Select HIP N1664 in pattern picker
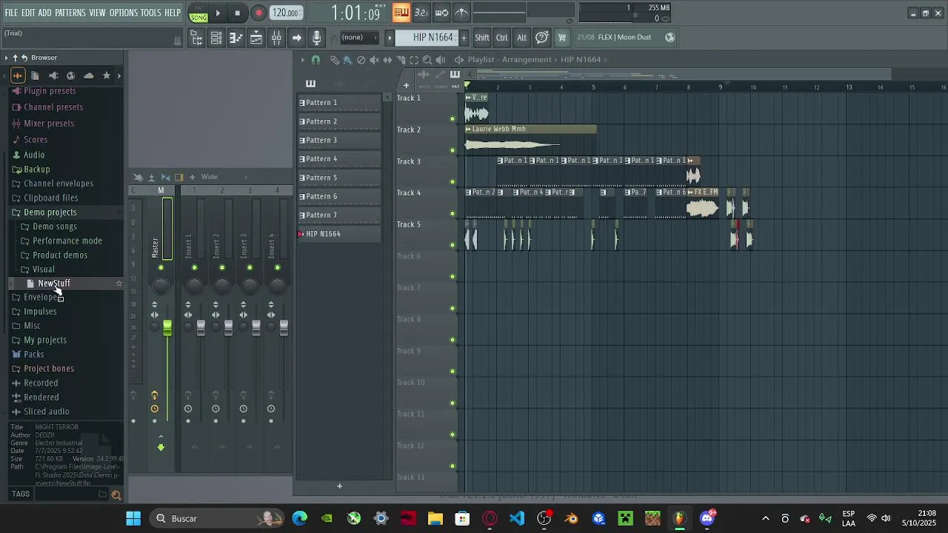Viewport: 948px width, 533px height. [x=339, y=234]
